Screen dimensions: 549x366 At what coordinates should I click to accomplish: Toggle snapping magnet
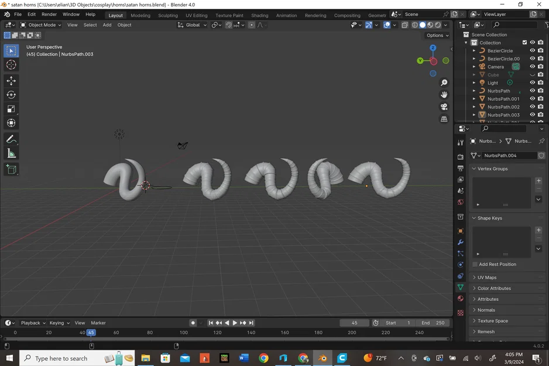(x=229, y=25)
